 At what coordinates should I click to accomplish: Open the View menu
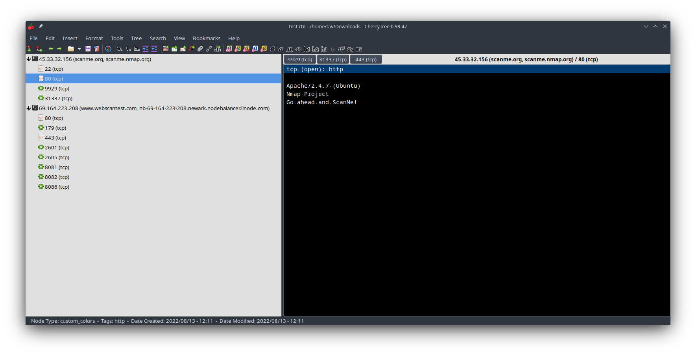click(x=179, y=38)
